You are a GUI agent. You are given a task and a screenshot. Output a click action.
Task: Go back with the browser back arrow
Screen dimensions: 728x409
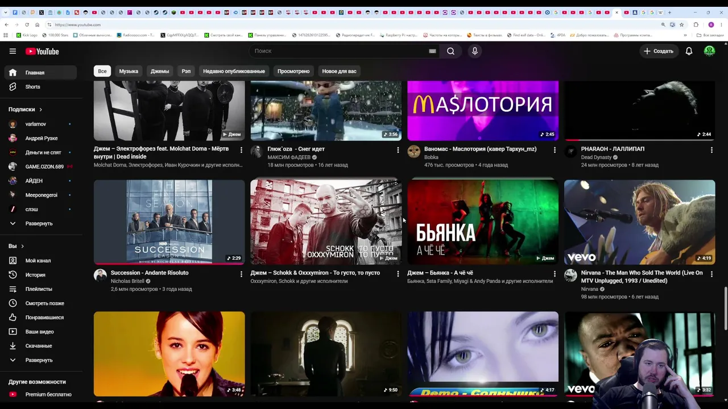coord(6,24)
